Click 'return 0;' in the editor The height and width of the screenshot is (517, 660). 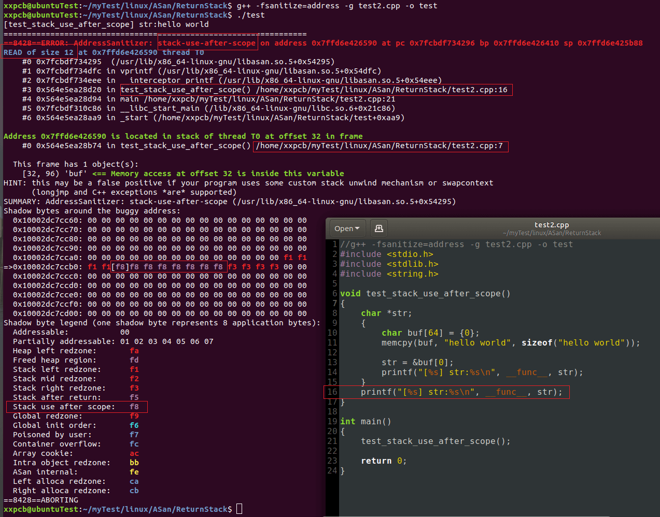coord(384,461)
